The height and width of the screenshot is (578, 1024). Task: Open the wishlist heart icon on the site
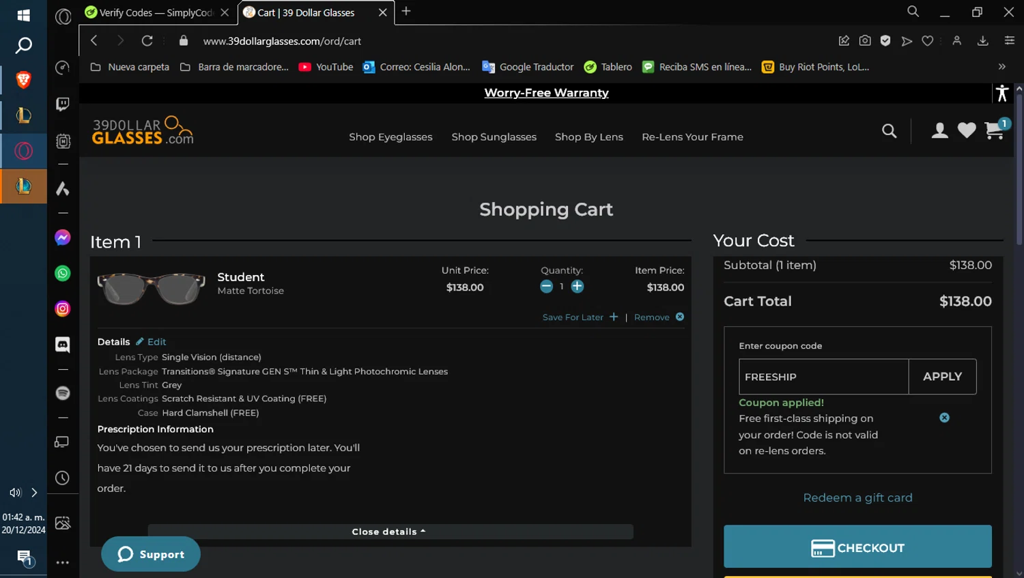click(967, 130)
